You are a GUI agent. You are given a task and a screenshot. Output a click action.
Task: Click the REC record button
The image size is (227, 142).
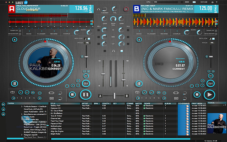126,9
